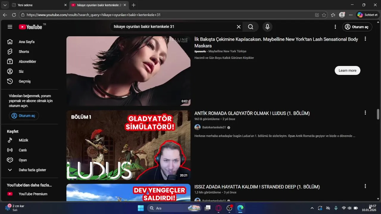Open Task View in taskbar
This screenshot has height=214, width=381.
pos(208,208)
